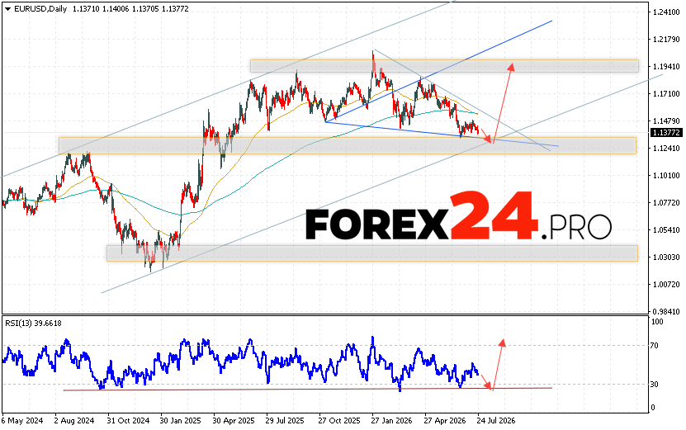Select the RSI(13) 39.6618 indicator label
Screen dimensions: 686x430
33,324
